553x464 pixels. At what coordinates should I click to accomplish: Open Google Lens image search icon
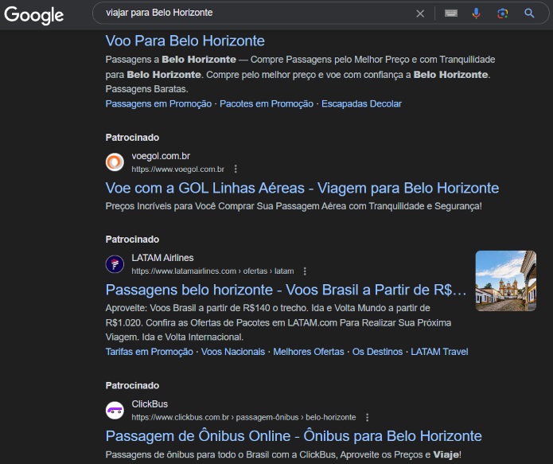[503, 14]
